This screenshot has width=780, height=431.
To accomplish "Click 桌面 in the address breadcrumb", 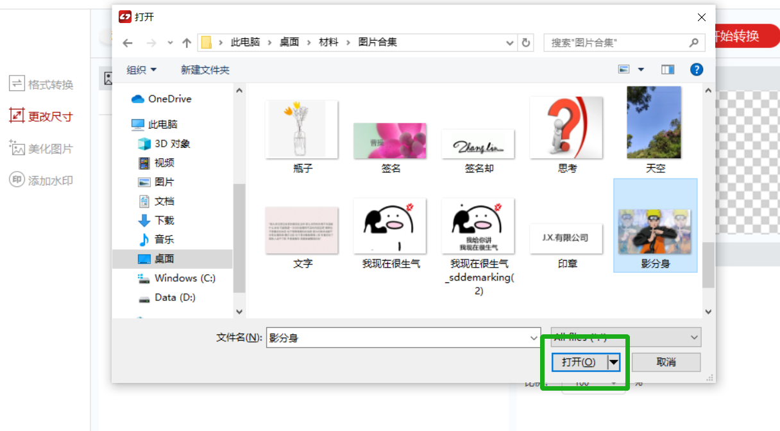I will (x=289, y=42).
